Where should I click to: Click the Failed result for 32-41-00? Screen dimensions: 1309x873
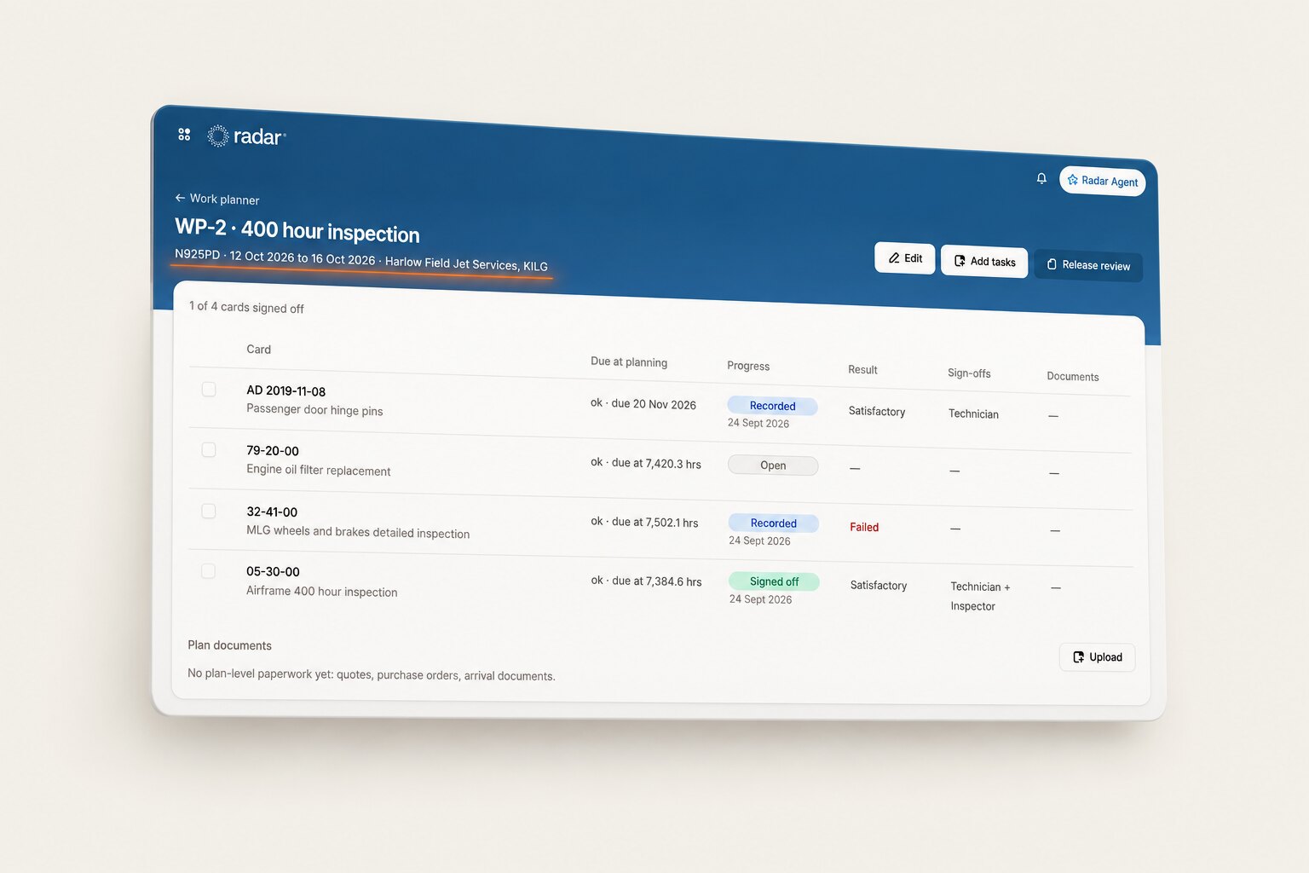click(x=864, y=527)
